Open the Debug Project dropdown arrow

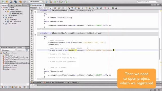point(63,2)
